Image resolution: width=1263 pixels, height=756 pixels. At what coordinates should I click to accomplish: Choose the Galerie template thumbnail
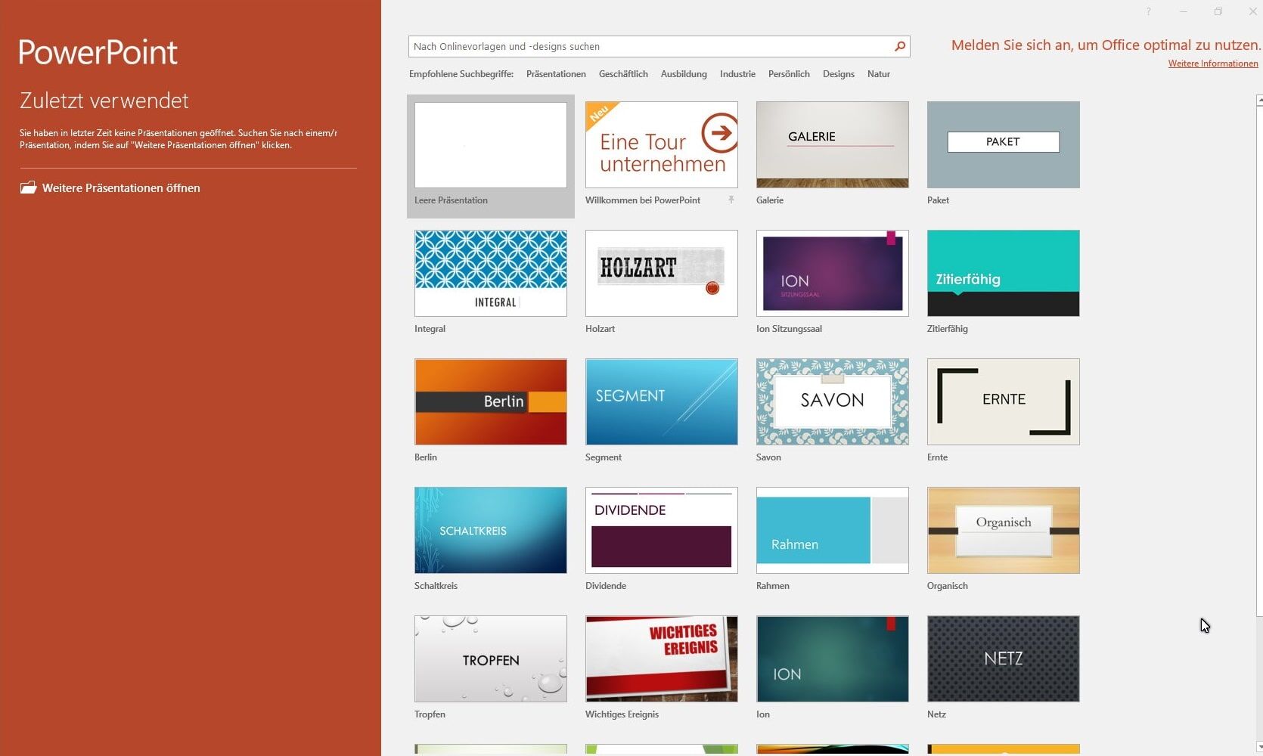pos(833,145)
